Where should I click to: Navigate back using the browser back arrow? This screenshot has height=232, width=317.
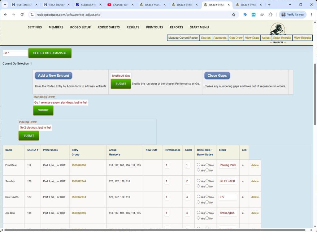pos(5,15)
